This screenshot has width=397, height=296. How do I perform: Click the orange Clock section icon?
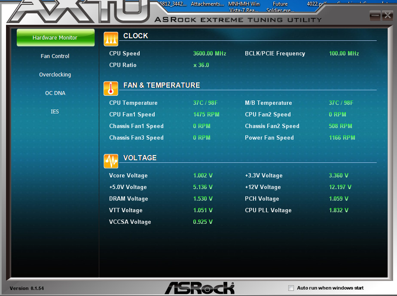(111, 39)
